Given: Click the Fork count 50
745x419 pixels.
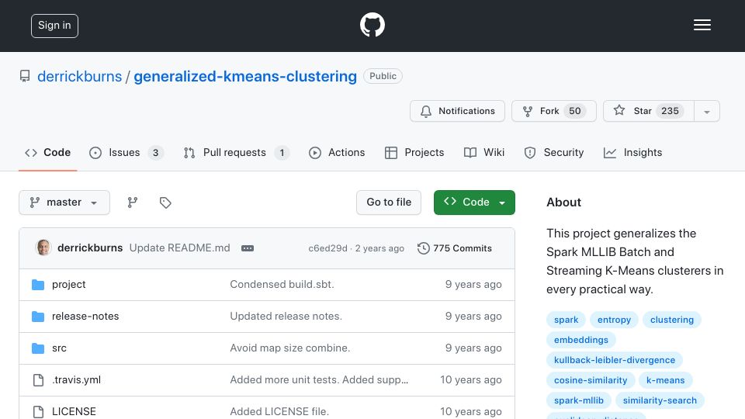Looking at the screenshot, I should click(x=575, y=111).
